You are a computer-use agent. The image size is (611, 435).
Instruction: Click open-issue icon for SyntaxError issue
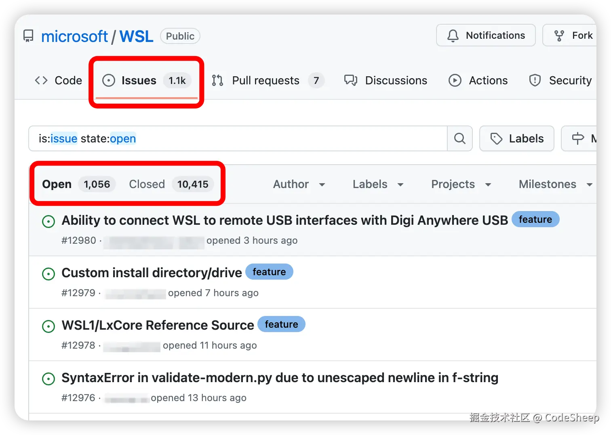coord(48,379)
